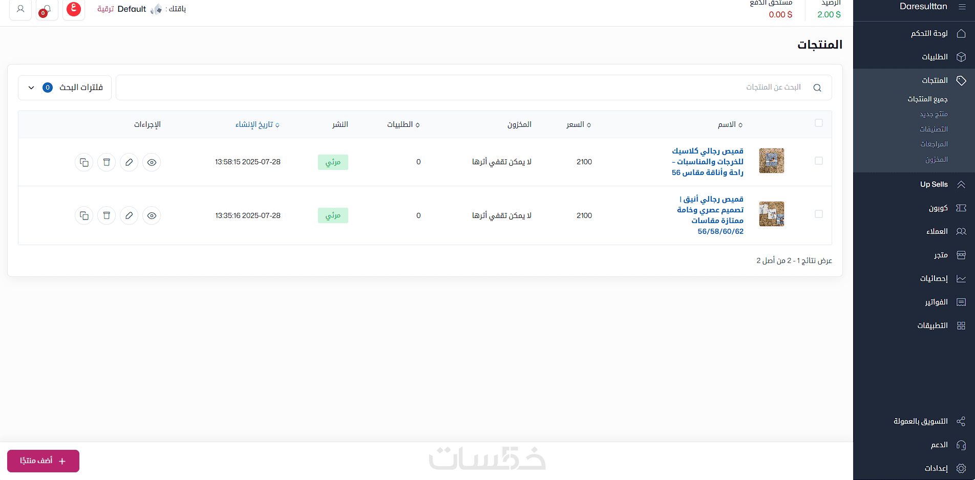Viewport: 975px width, 480px height.
Task: Check the select-all products checkbox
Action: [x=819, y=123]
